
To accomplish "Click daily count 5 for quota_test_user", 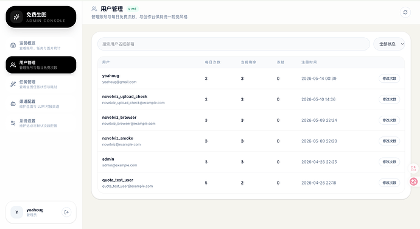I will (206, 183).
